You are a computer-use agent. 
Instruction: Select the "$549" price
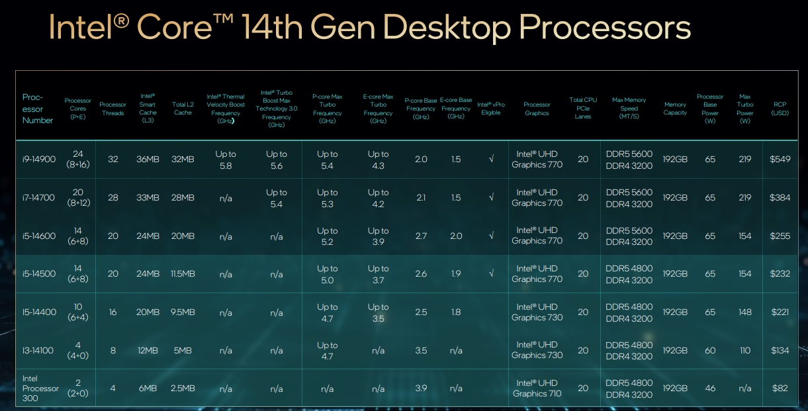click(780, 160)
